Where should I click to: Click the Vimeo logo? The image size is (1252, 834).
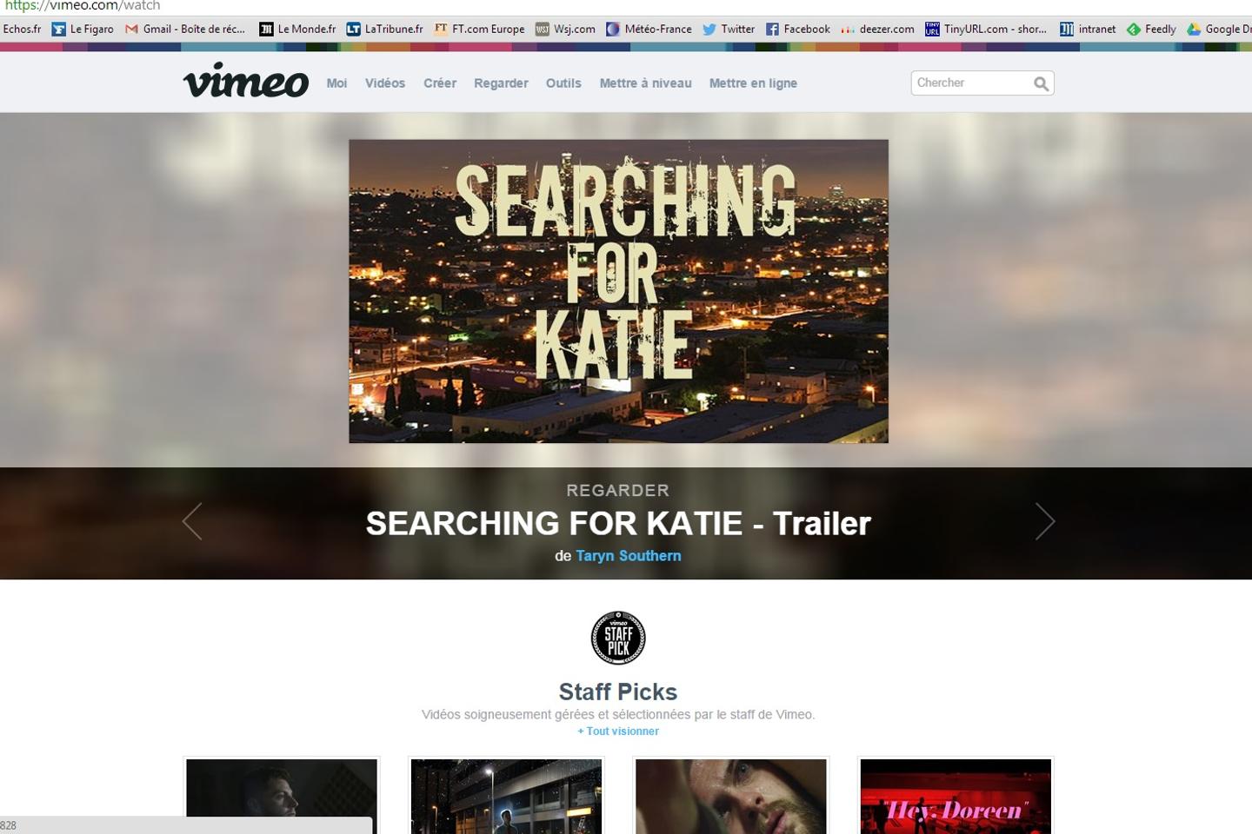point(246,81)
